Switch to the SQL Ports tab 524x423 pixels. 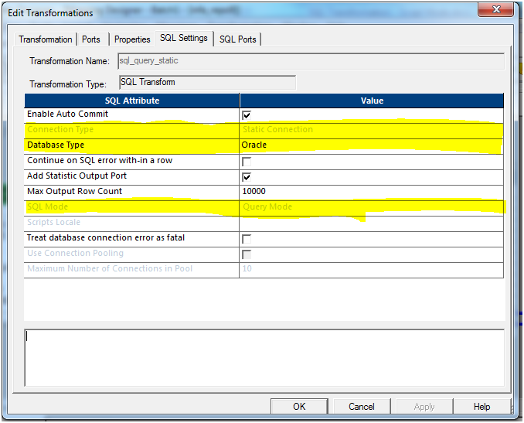click(237, 39)
